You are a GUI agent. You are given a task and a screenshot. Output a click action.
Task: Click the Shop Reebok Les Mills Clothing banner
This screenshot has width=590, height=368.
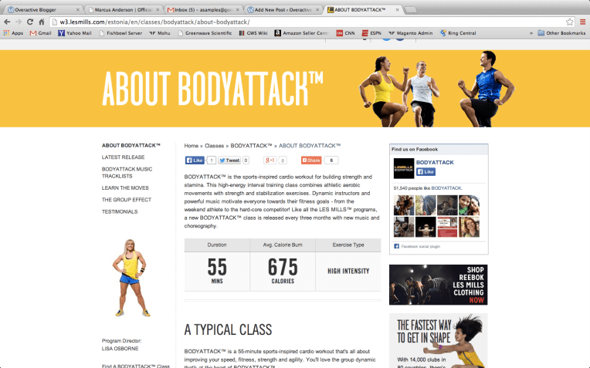point(439,285)
